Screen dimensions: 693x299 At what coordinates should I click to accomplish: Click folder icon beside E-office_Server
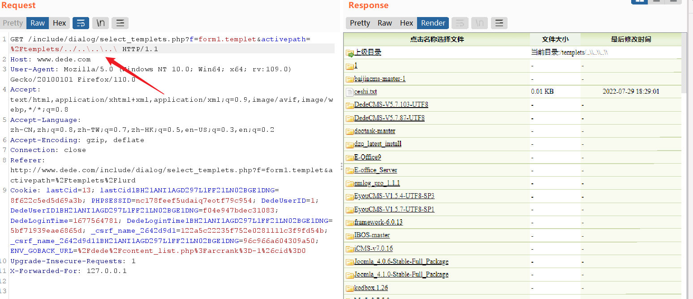pyautogui.click(x=350, y=170)
